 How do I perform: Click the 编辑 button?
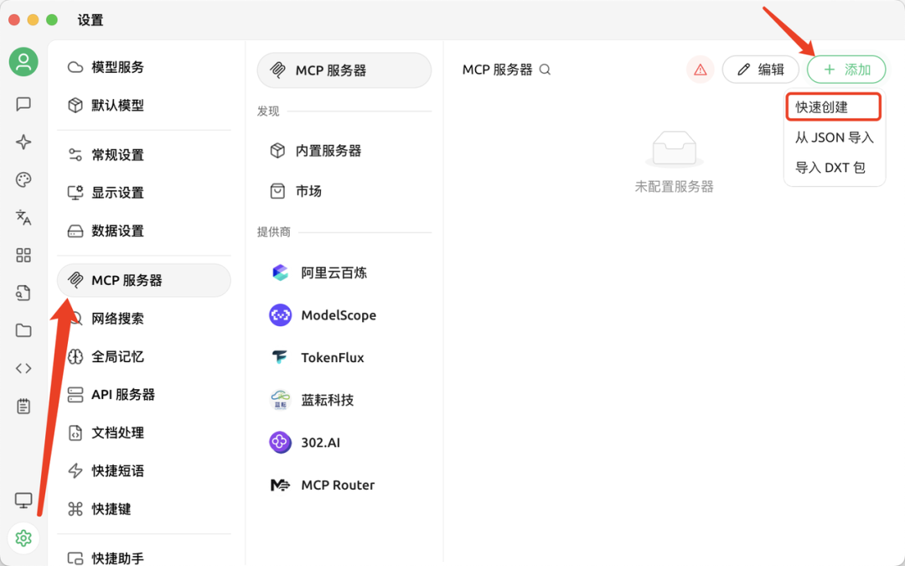pyautogui.click(x=760, y=70)
